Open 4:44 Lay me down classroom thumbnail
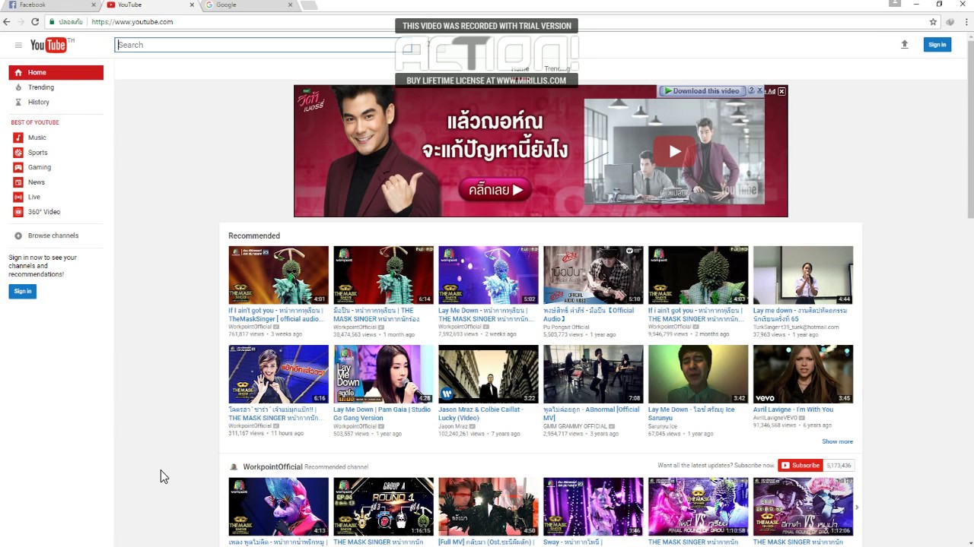The image size is (974, 547). click(x=803, y=275)
